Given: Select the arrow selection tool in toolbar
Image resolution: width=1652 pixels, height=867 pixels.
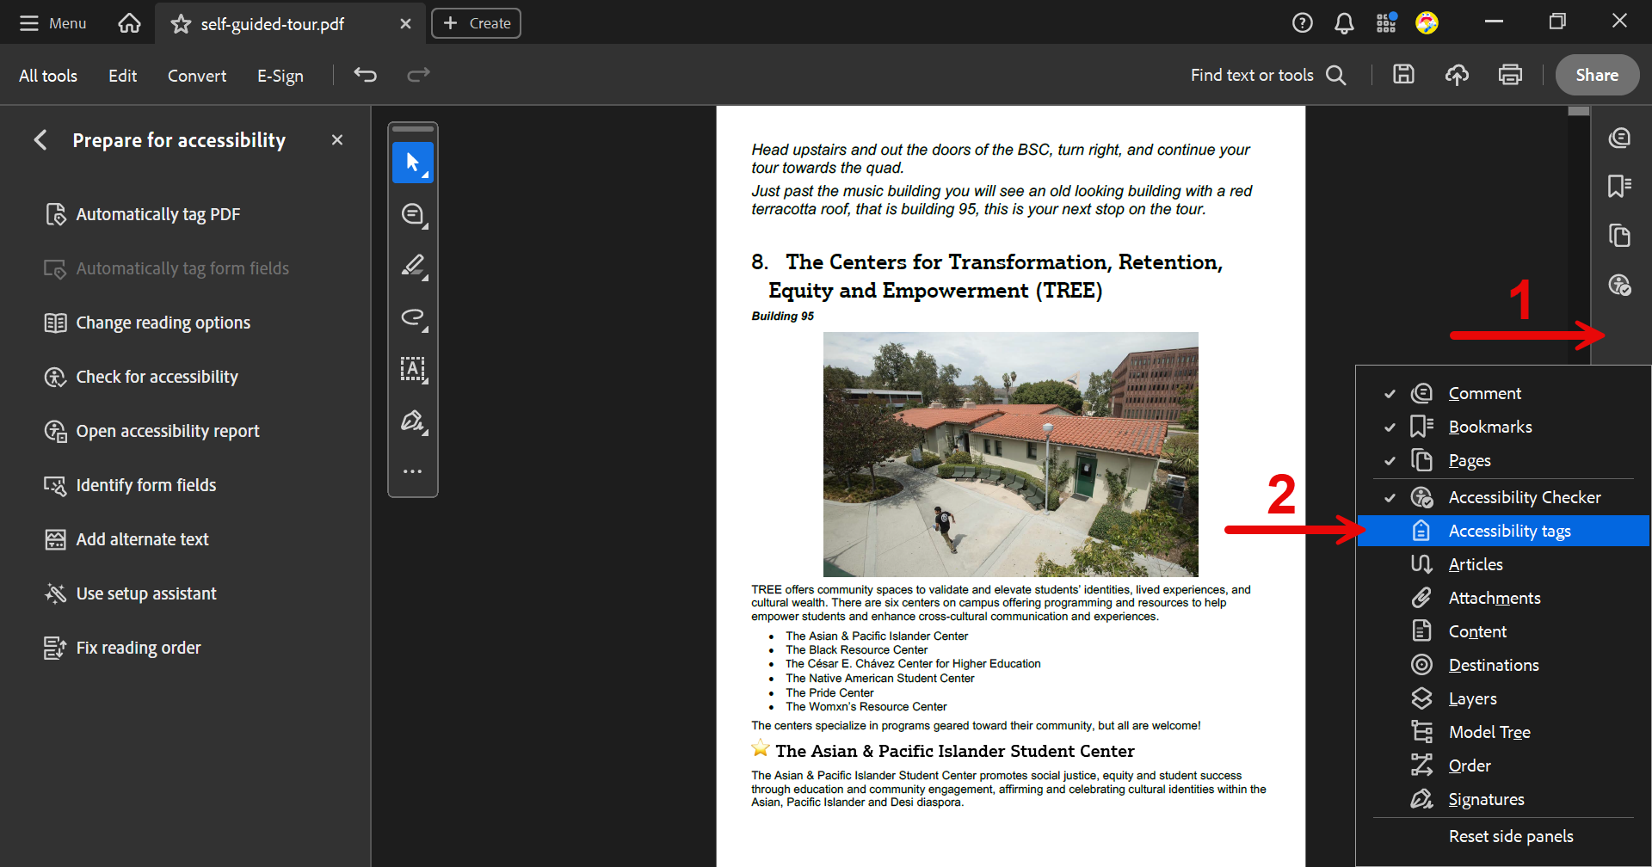Looking at the screenshot, I should 413,163.
